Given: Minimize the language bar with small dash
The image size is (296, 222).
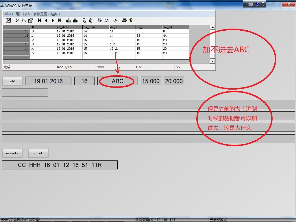Looking at the screenshot, I should 263,3.
